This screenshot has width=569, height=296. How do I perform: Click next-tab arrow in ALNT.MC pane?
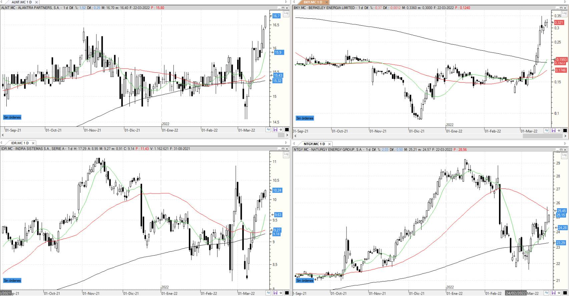click(286, 2)
